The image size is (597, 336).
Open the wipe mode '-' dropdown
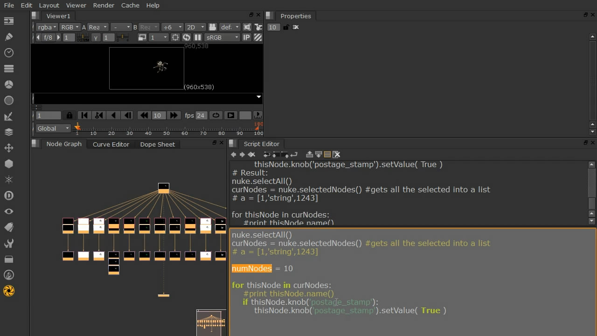coord(121,27)
